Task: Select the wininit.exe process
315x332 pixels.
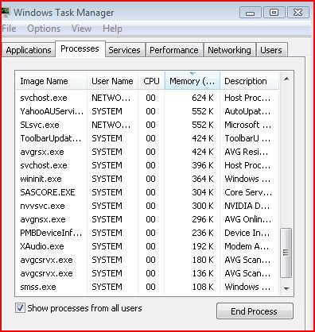Action: coord(147,179)
